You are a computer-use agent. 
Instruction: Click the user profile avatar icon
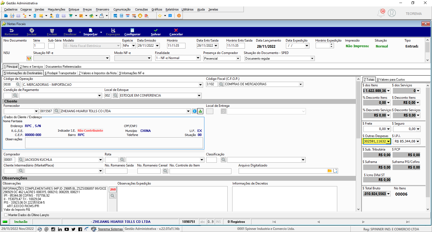coord(392,13)
